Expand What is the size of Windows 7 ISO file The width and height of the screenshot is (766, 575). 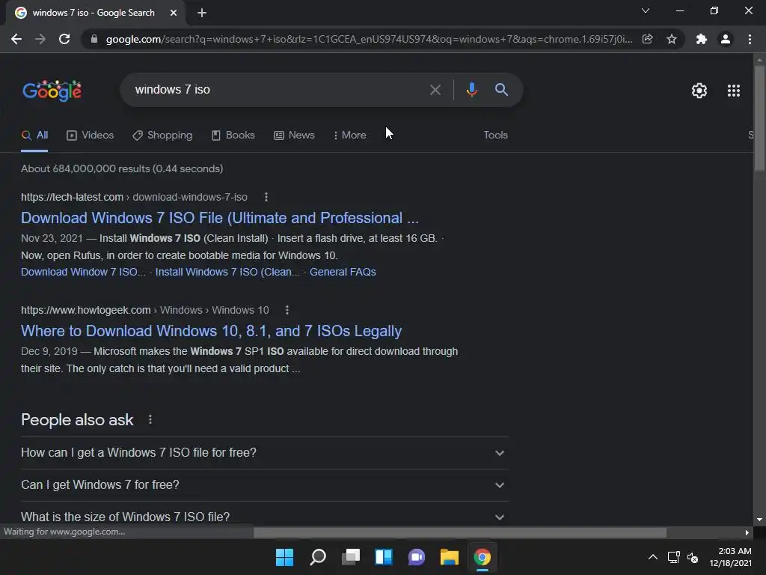click(x=264, y=517)
